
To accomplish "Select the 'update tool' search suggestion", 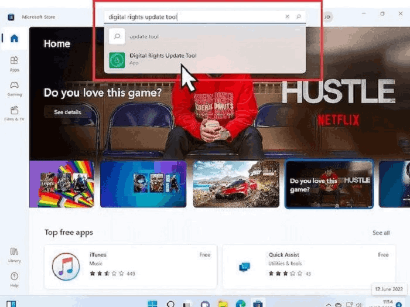I will 205,36.
